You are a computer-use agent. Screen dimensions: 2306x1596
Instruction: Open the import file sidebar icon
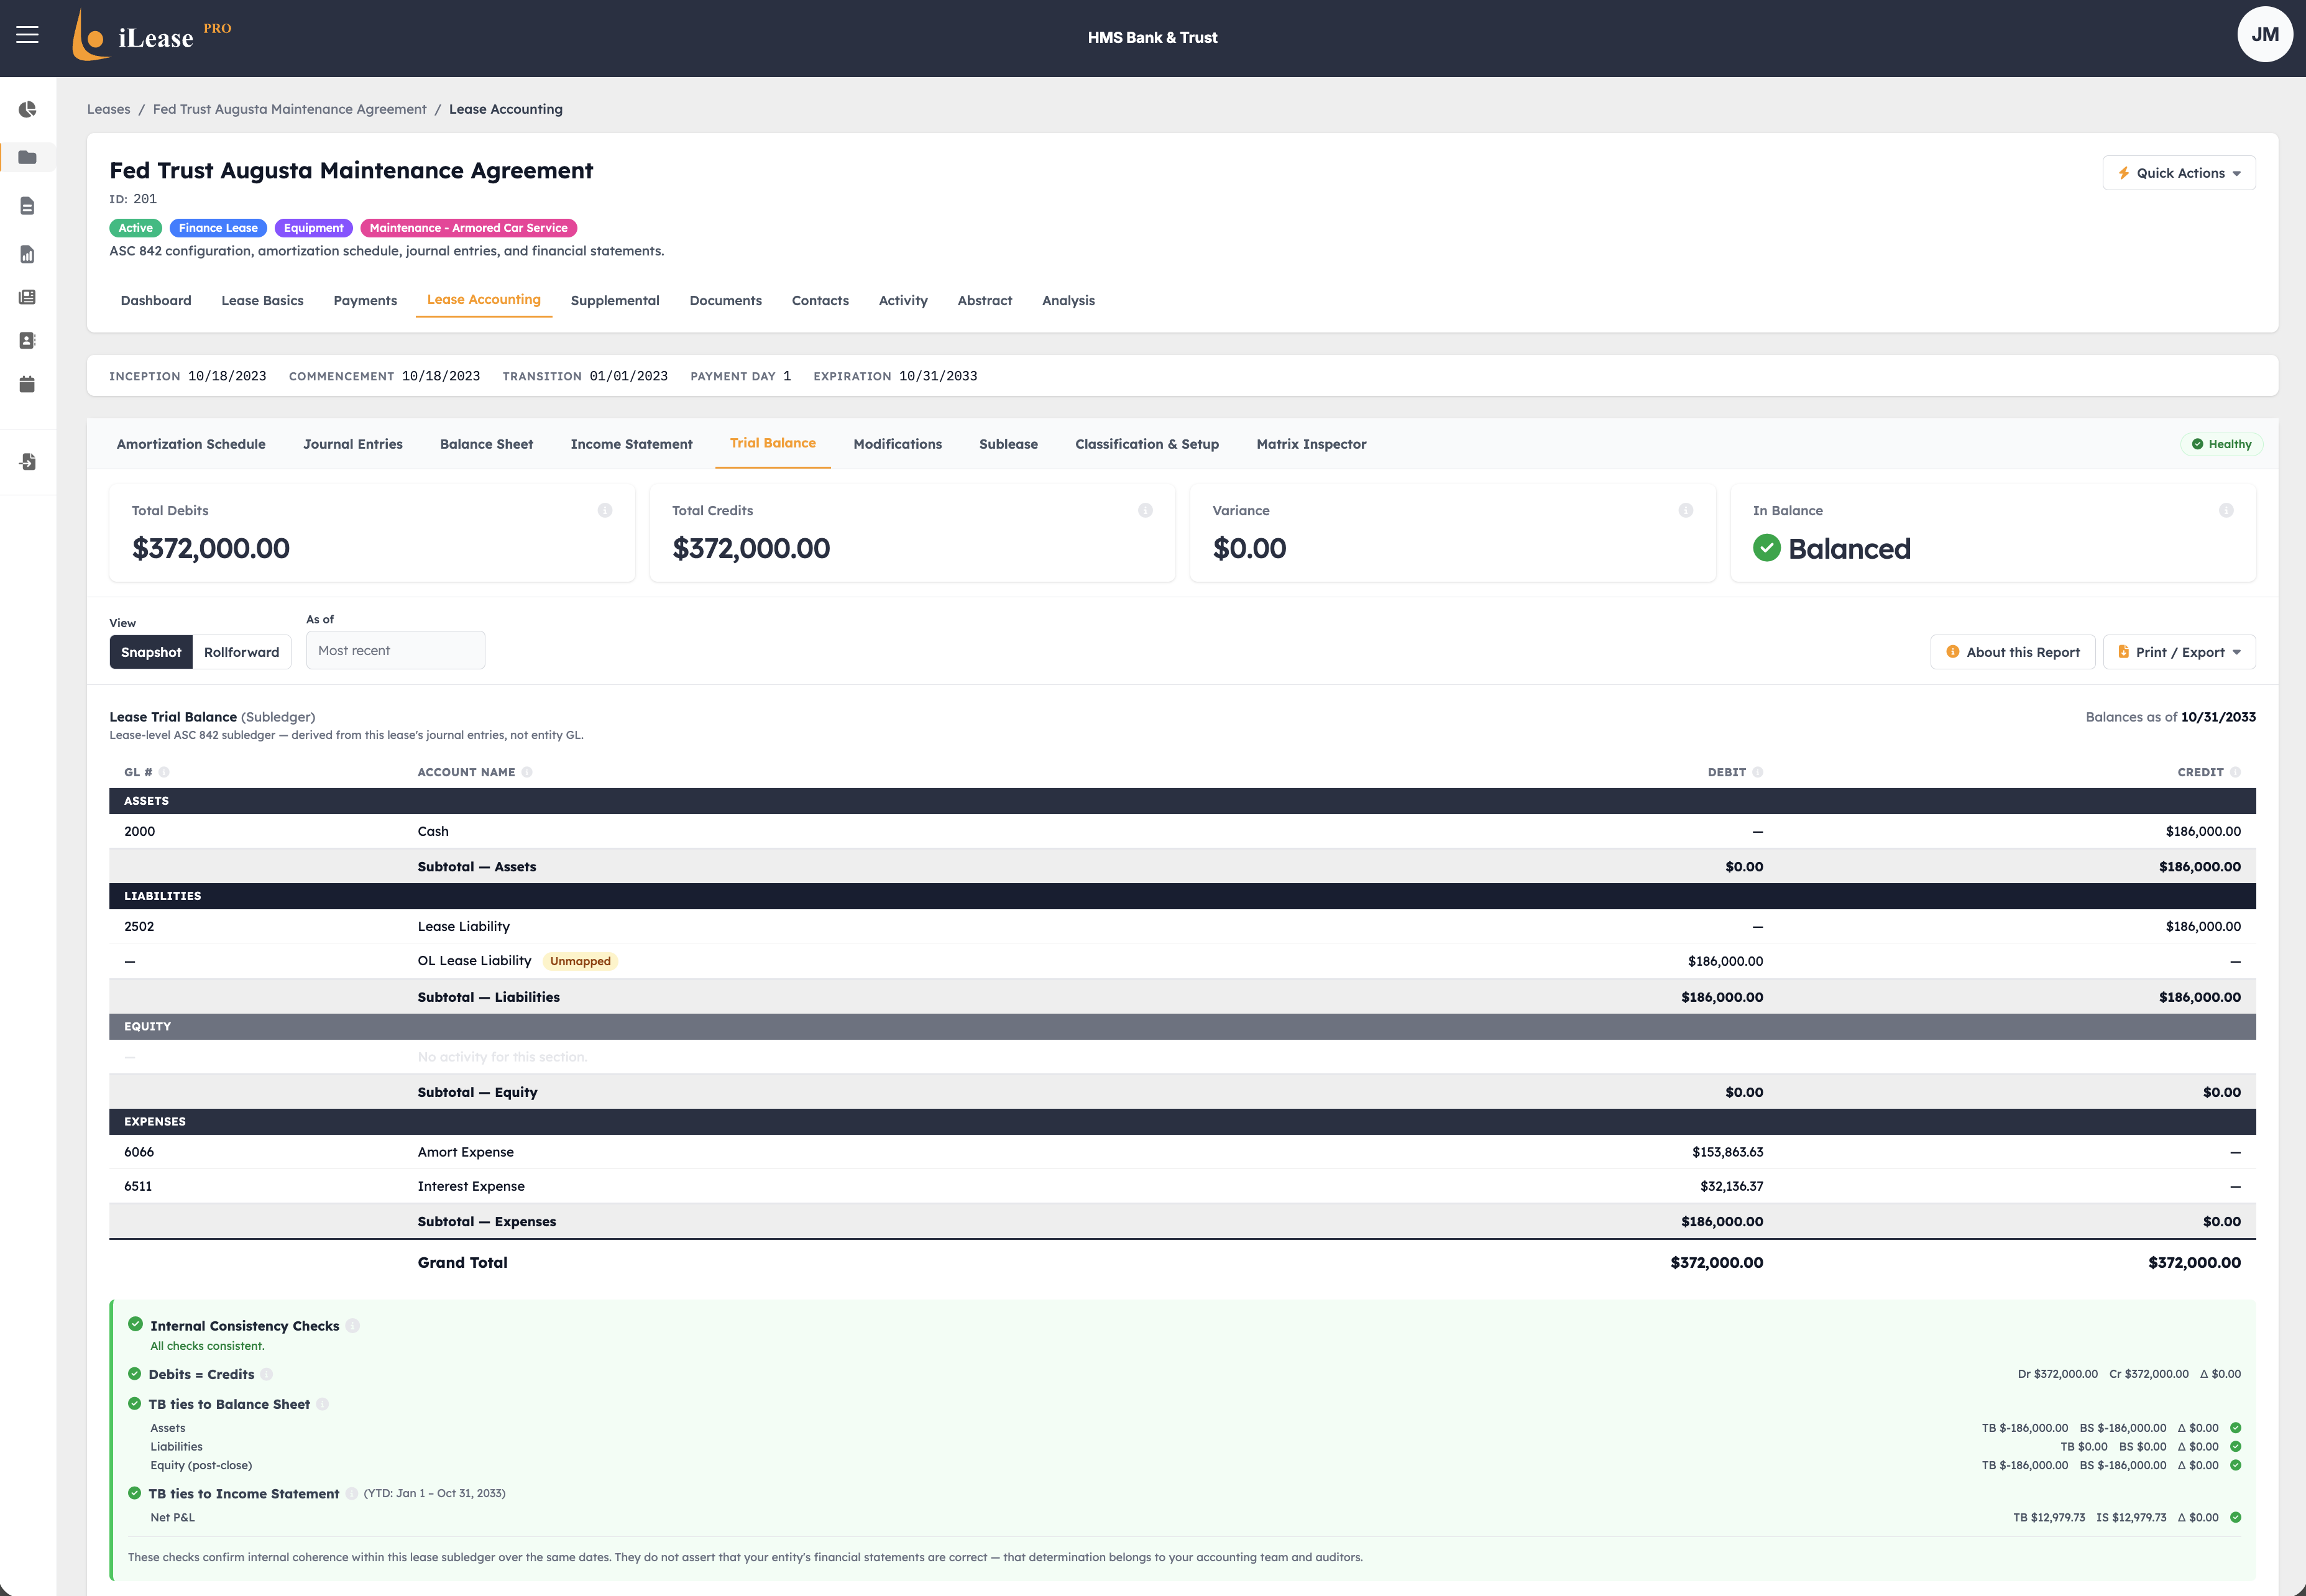tap(28, 462)
